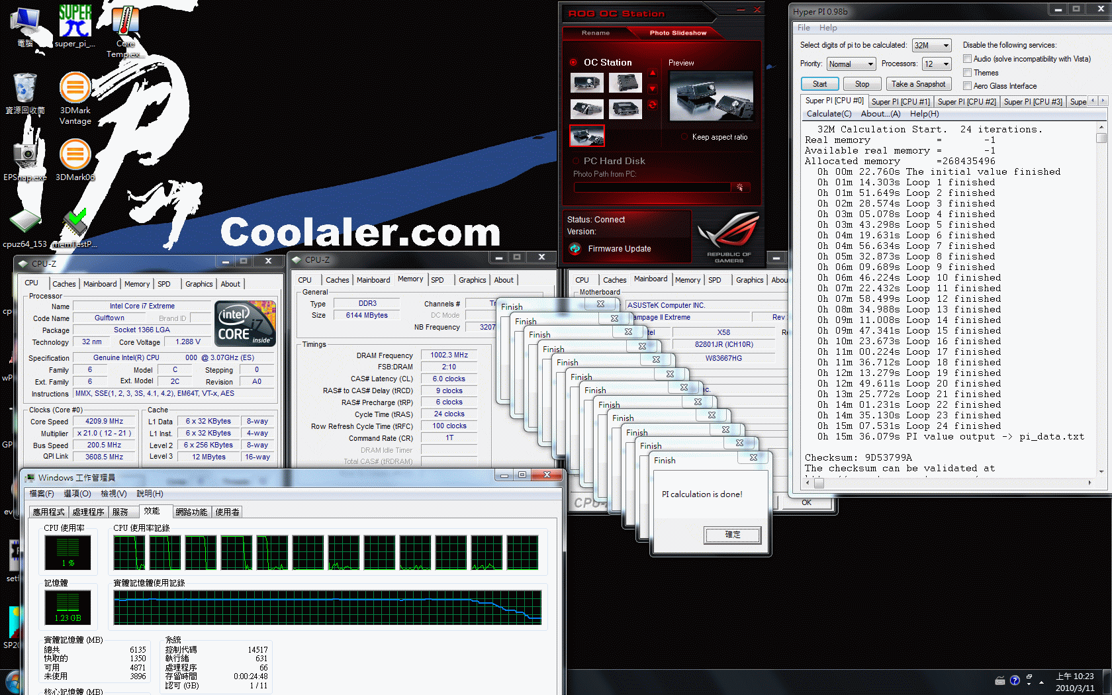
Task: Open the Task Manager Processes tab (處理程序)
Action: pos(88,512)
